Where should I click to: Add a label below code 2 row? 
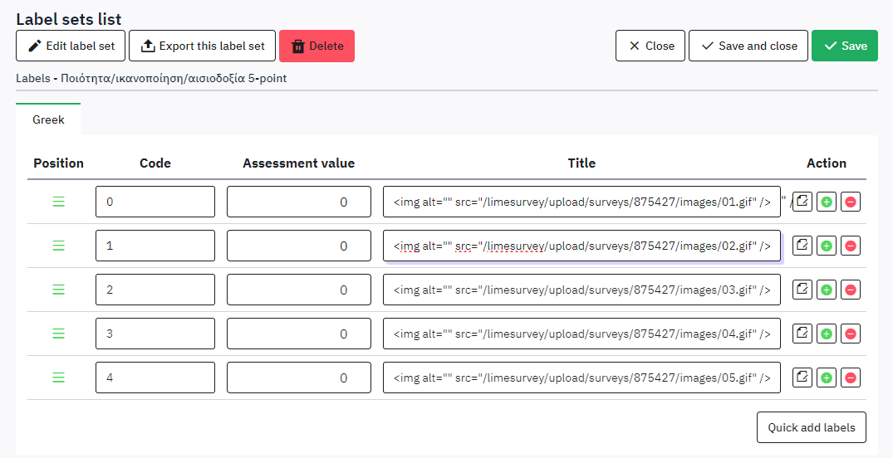coord(826,290)
